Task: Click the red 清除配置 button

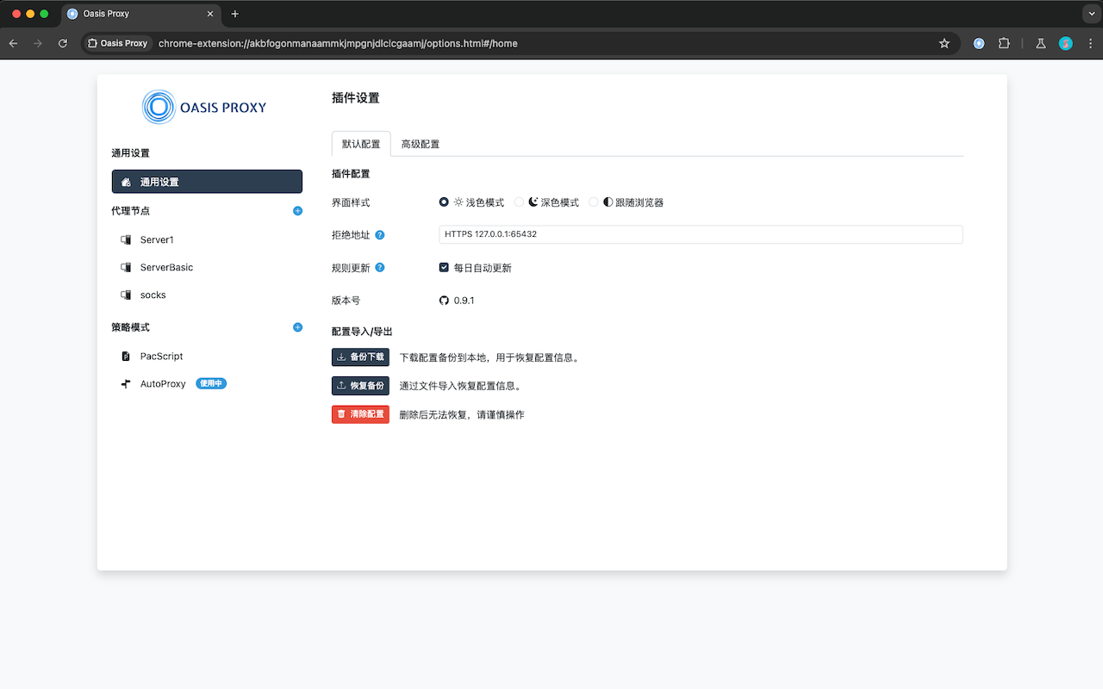Action: pos(360,414)
